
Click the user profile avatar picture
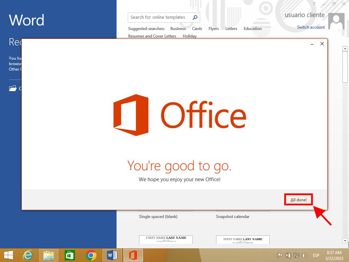pyautogui.click(x=336, y=21)
